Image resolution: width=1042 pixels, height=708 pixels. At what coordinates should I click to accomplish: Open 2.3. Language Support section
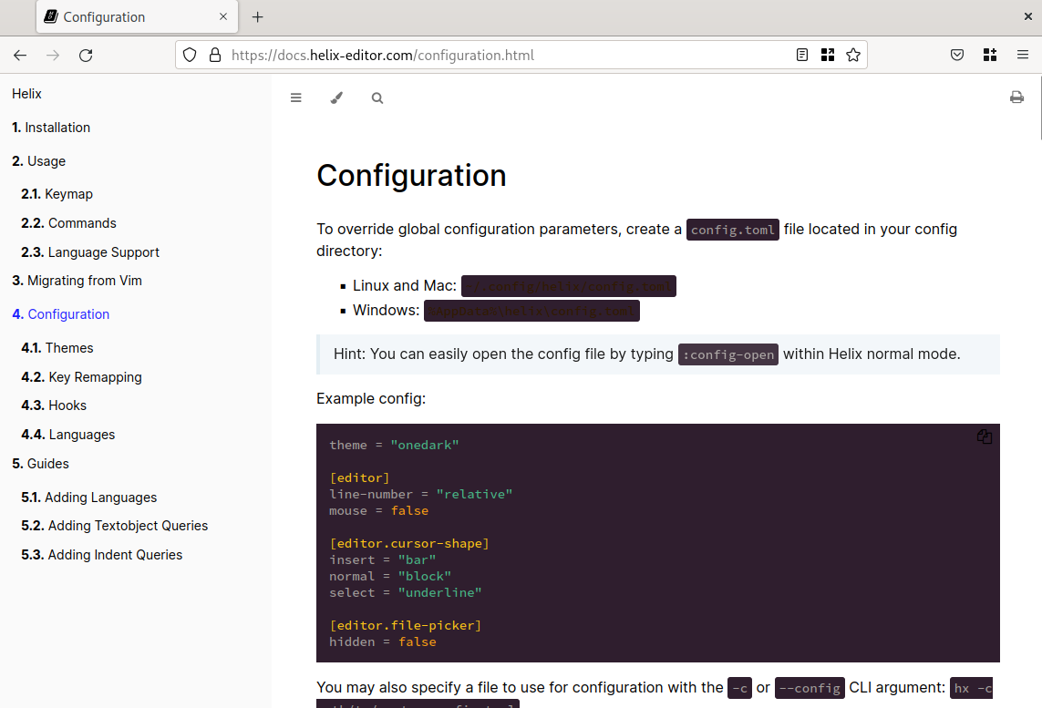(90, 252)
